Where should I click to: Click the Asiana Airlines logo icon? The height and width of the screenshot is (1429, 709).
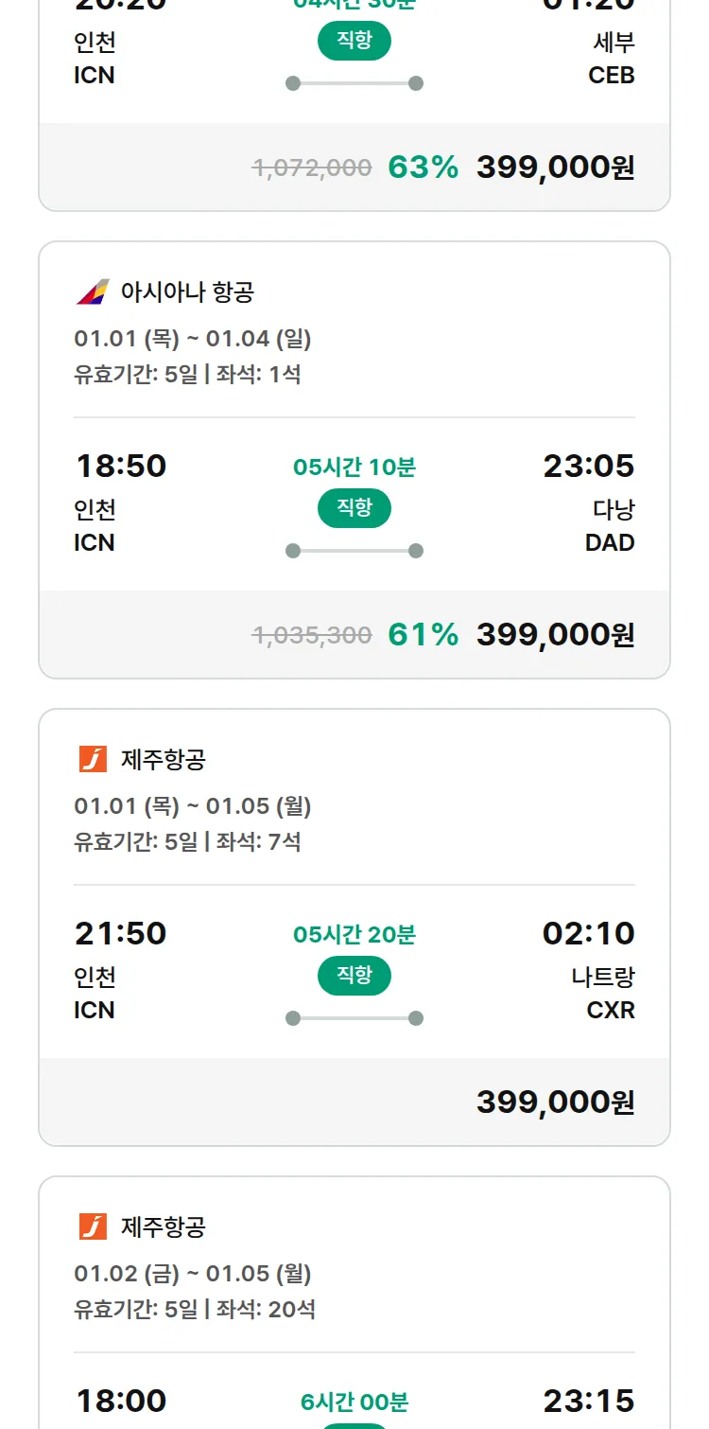(x=93, y=291)
